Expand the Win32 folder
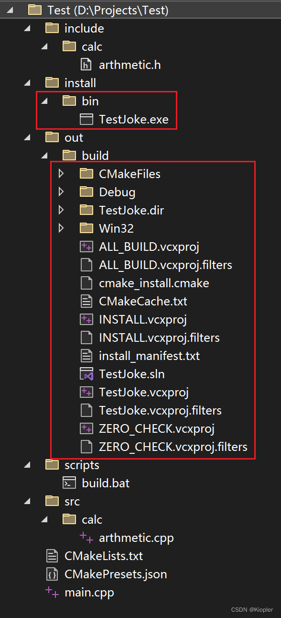Image resolution: width=281 pixels, height=618 pixels. point(61,228)
